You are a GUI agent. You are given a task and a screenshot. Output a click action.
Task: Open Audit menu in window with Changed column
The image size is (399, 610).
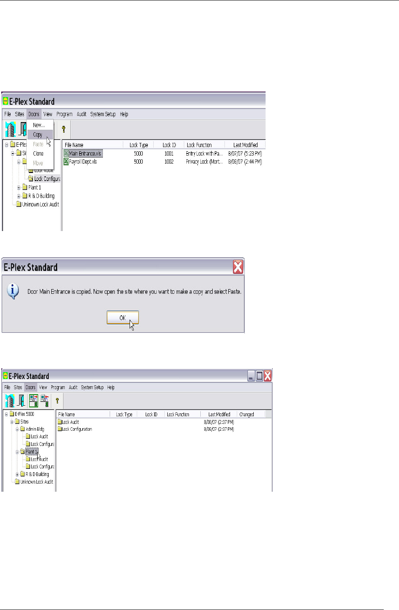[73, 387]
